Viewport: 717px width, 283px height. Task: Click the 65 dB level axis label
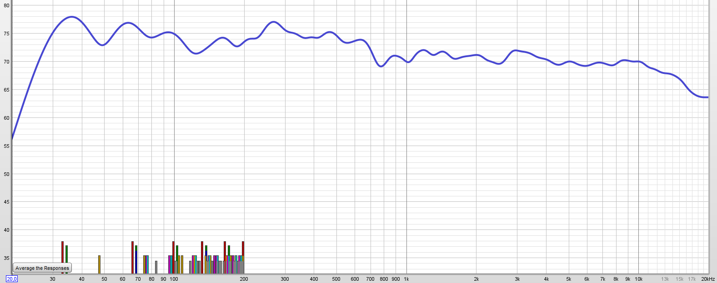6,90
